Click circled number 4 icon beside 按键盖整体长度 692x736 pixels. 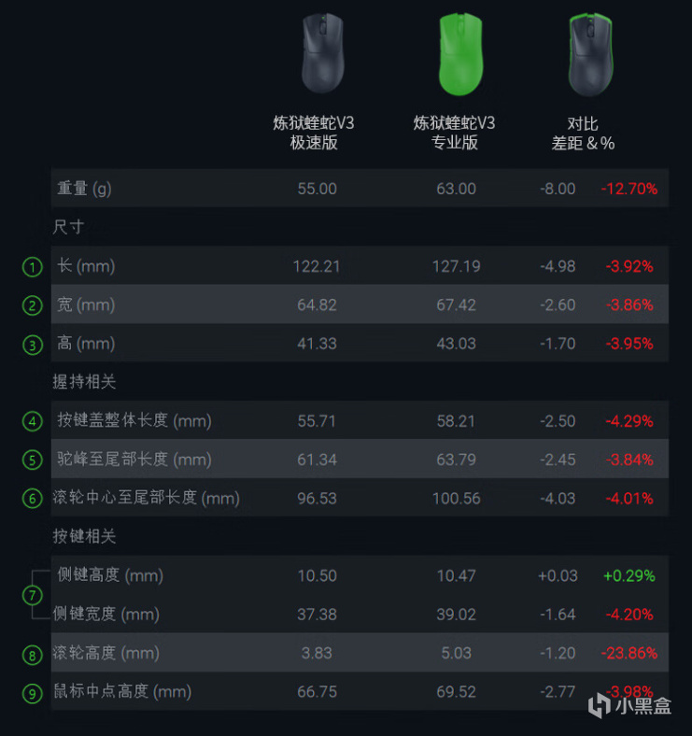(x=33, y=421)
